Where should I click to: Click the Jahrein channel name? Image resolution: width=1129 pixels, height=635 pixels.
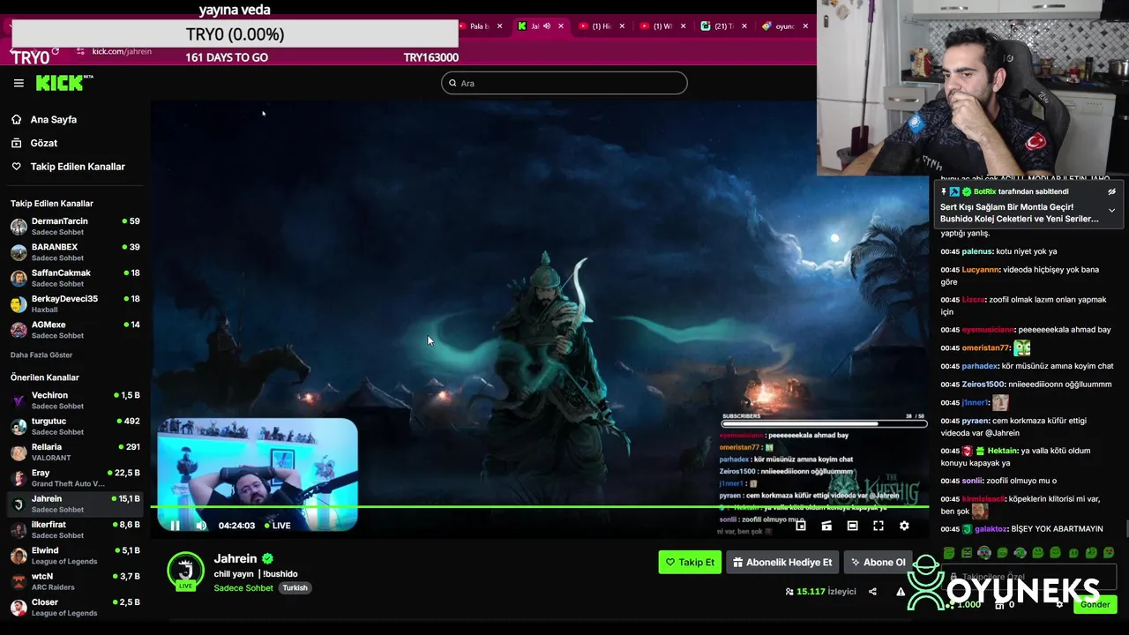[236, 558]
